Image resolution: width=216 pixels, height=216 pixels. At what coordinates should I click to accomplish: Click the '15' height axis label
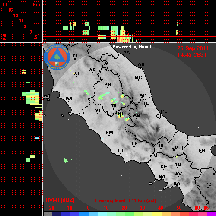(10, 10)
